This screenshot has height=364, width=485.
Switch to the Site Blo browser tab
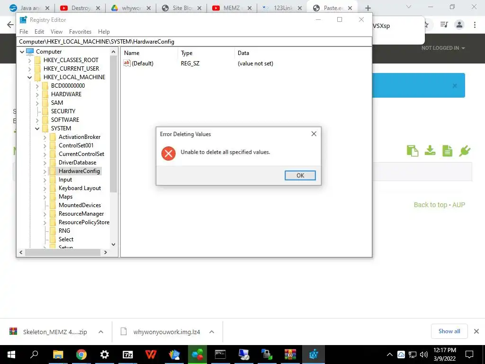pos(182,8)
